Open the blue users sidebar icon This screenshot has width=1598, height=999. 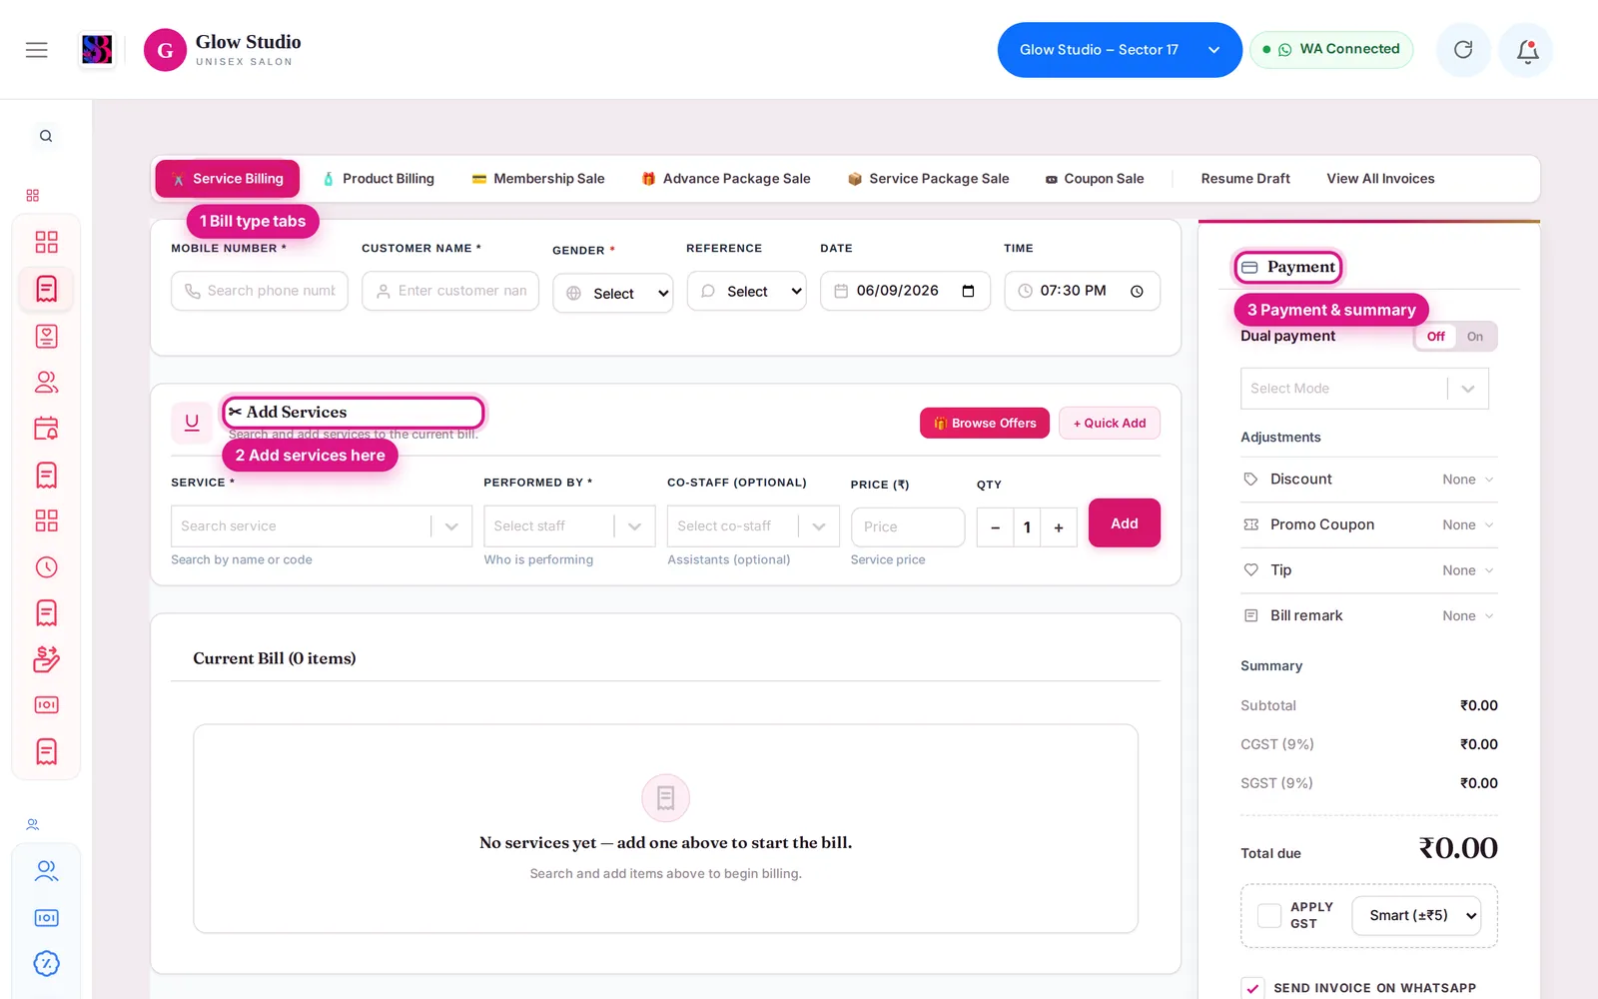pyautogui.click(x=46, y=871)
